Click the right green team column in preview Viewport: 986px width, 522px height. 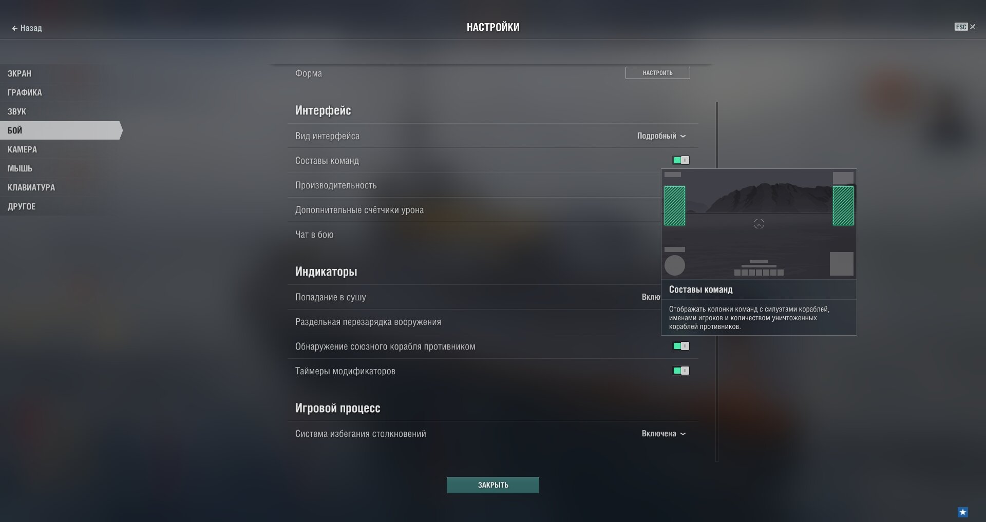843,206
